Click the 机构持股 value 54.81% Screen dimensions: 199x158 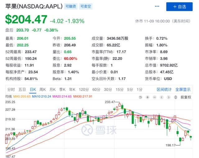tap(31, 79)
